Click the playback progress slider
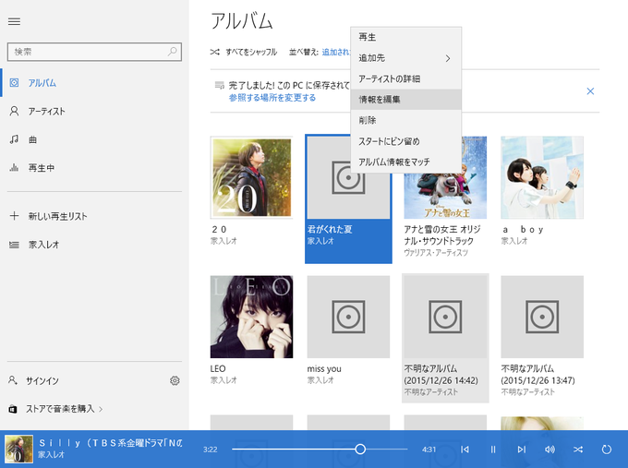Screen dimensions: 628x468 pyautogui.click(x=320, y=450)
